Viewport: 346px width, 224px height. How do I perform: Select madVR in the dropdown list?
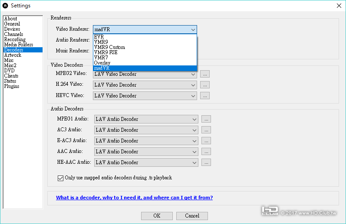click(x=145, y=68)
